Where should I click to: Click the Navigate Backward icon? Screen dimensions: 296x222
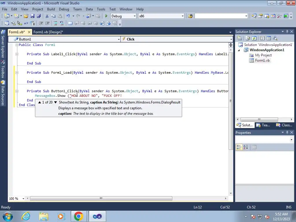coord(88,16)
